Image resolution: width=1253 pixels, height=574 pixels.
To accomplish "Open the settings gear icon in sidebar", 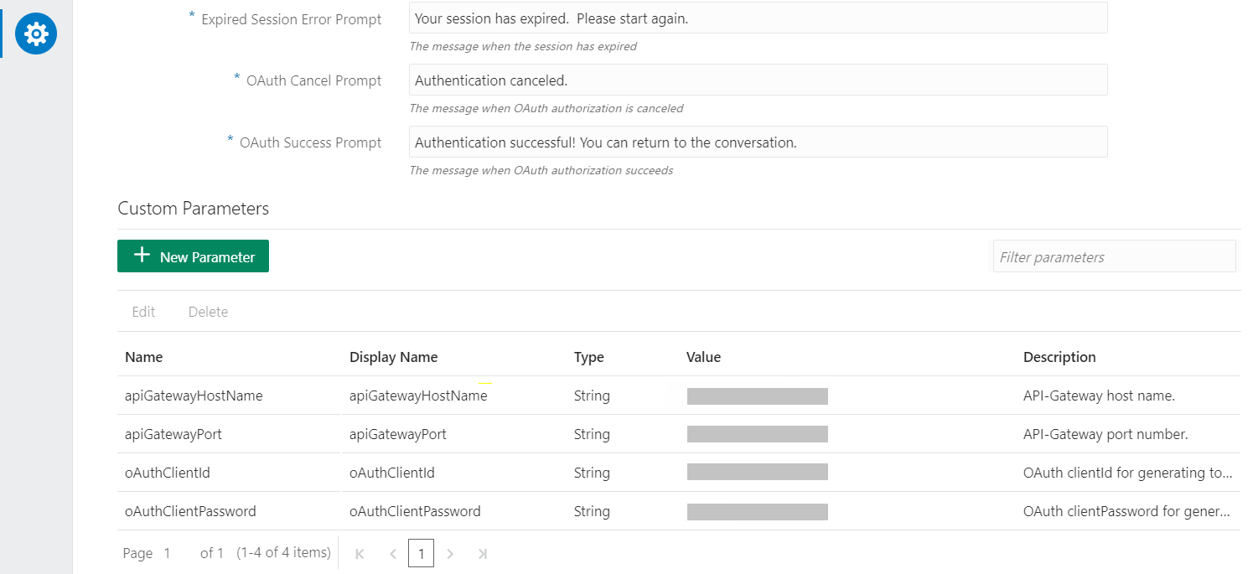I will click(x=36, y=34).
